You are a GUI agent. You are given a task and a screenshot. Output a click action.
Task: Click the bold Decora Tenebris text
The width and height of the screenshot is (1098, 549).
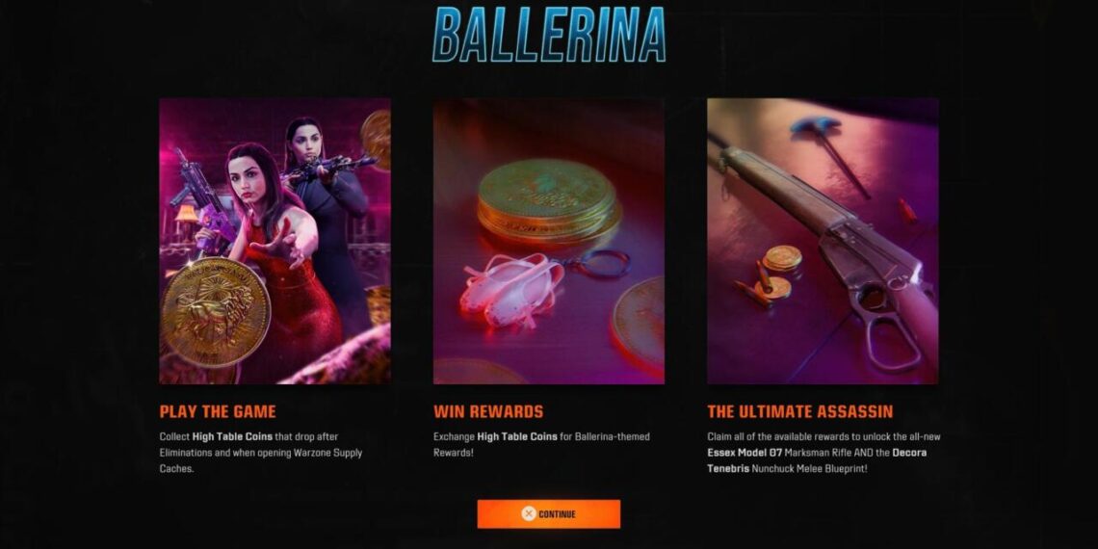pyautogui.click(x=817, y=460)
